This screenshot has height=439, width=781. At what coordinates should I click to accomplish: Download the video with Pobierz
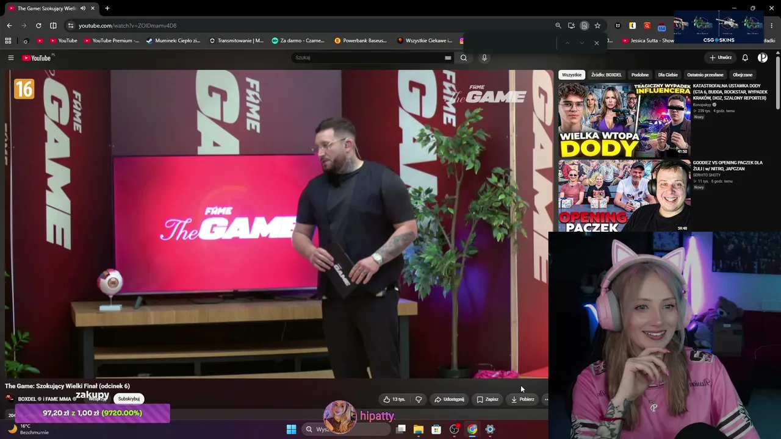click(x=523, y=399)
